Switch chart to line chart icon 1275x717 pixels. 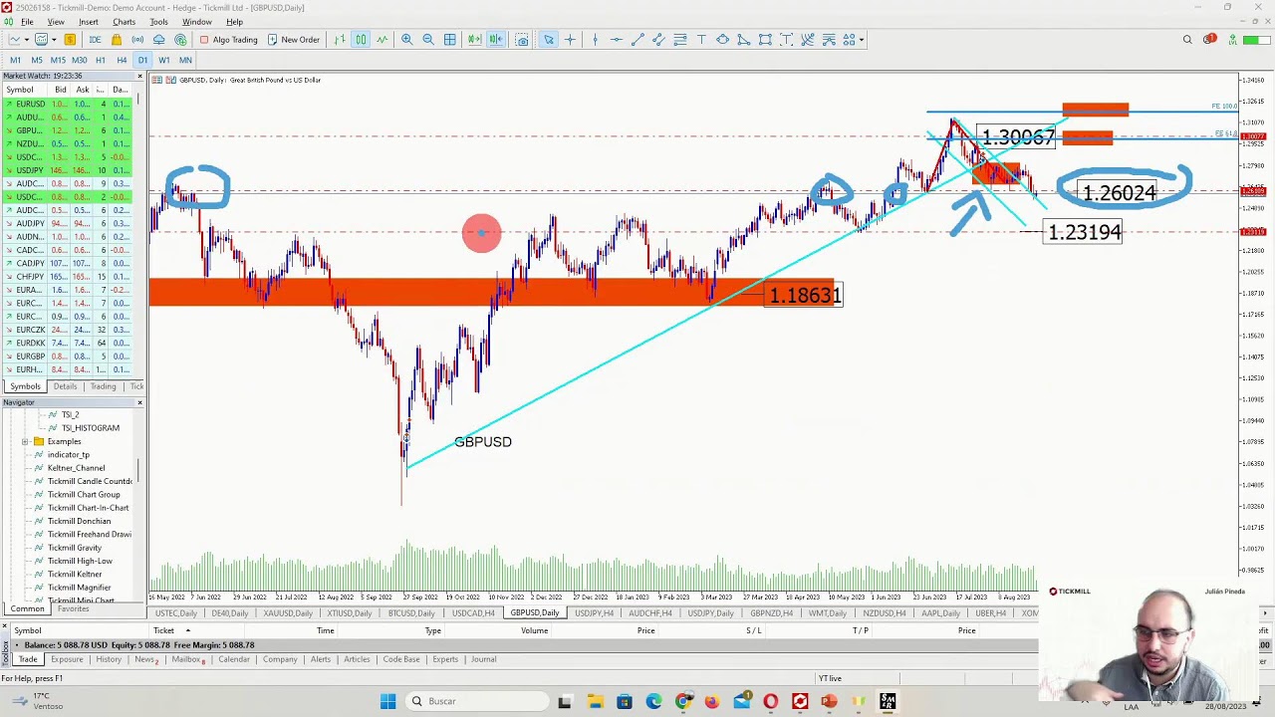click(382, 40)
